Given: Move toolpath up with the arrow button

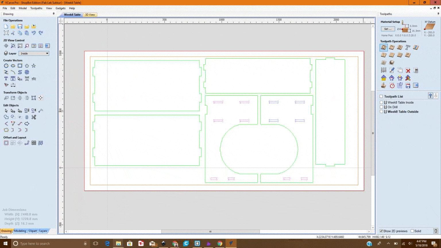Looking at the screenshot, I should [x=430, y=96].
